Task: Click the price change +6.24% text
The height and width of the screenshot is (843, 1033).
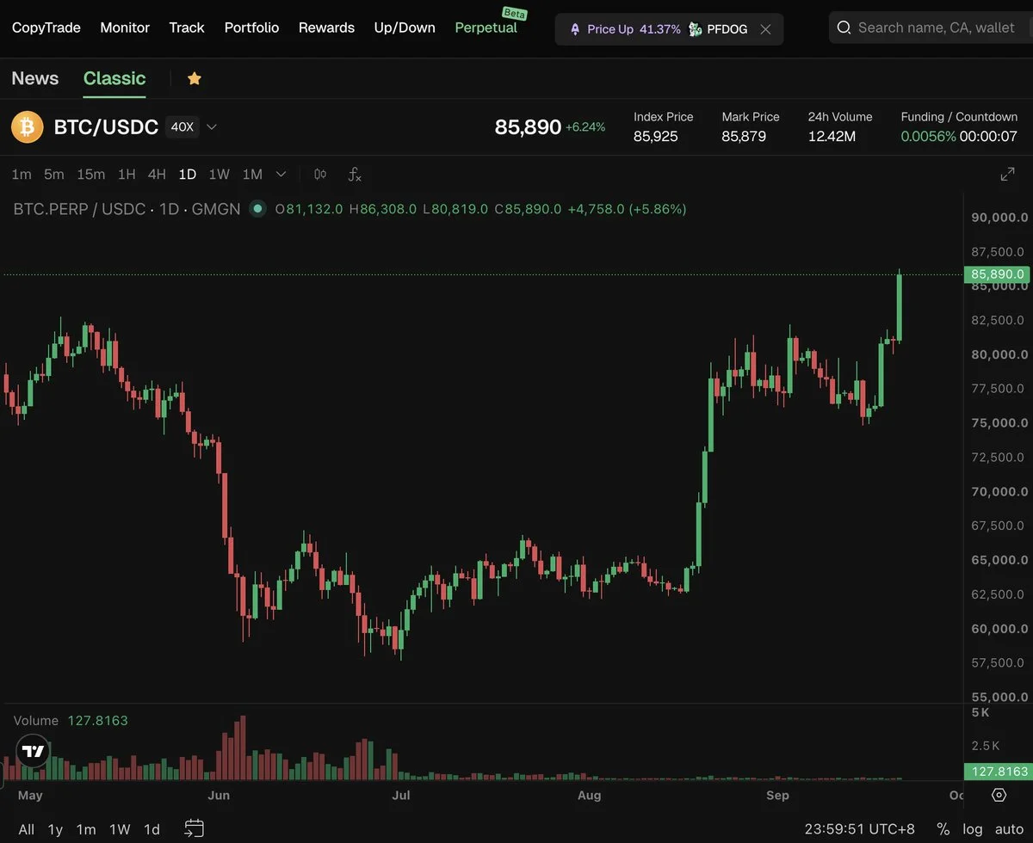Action: pyautogui.click(x=585, y=127)
